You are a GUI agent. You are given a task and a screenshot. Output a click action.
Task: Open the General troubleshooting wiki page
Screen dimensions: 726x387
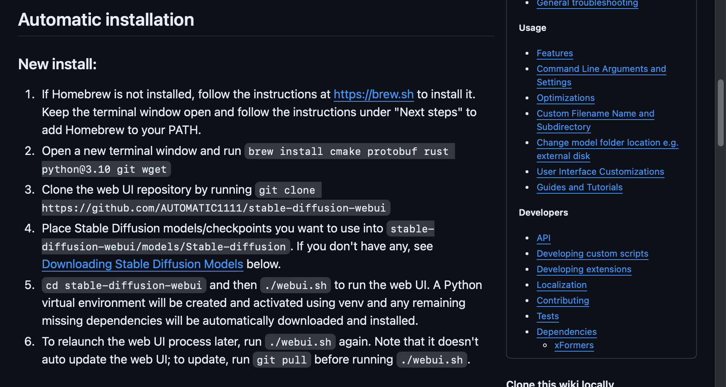587,3
